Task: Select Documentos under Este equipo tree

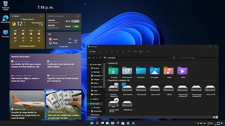Action: click(96, 111)
